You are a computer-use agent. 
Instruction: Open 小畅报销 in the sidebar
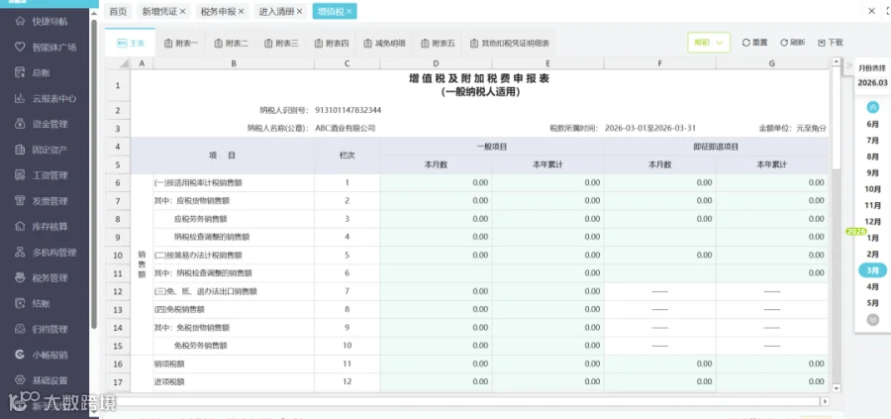click(x=44, y=356)
